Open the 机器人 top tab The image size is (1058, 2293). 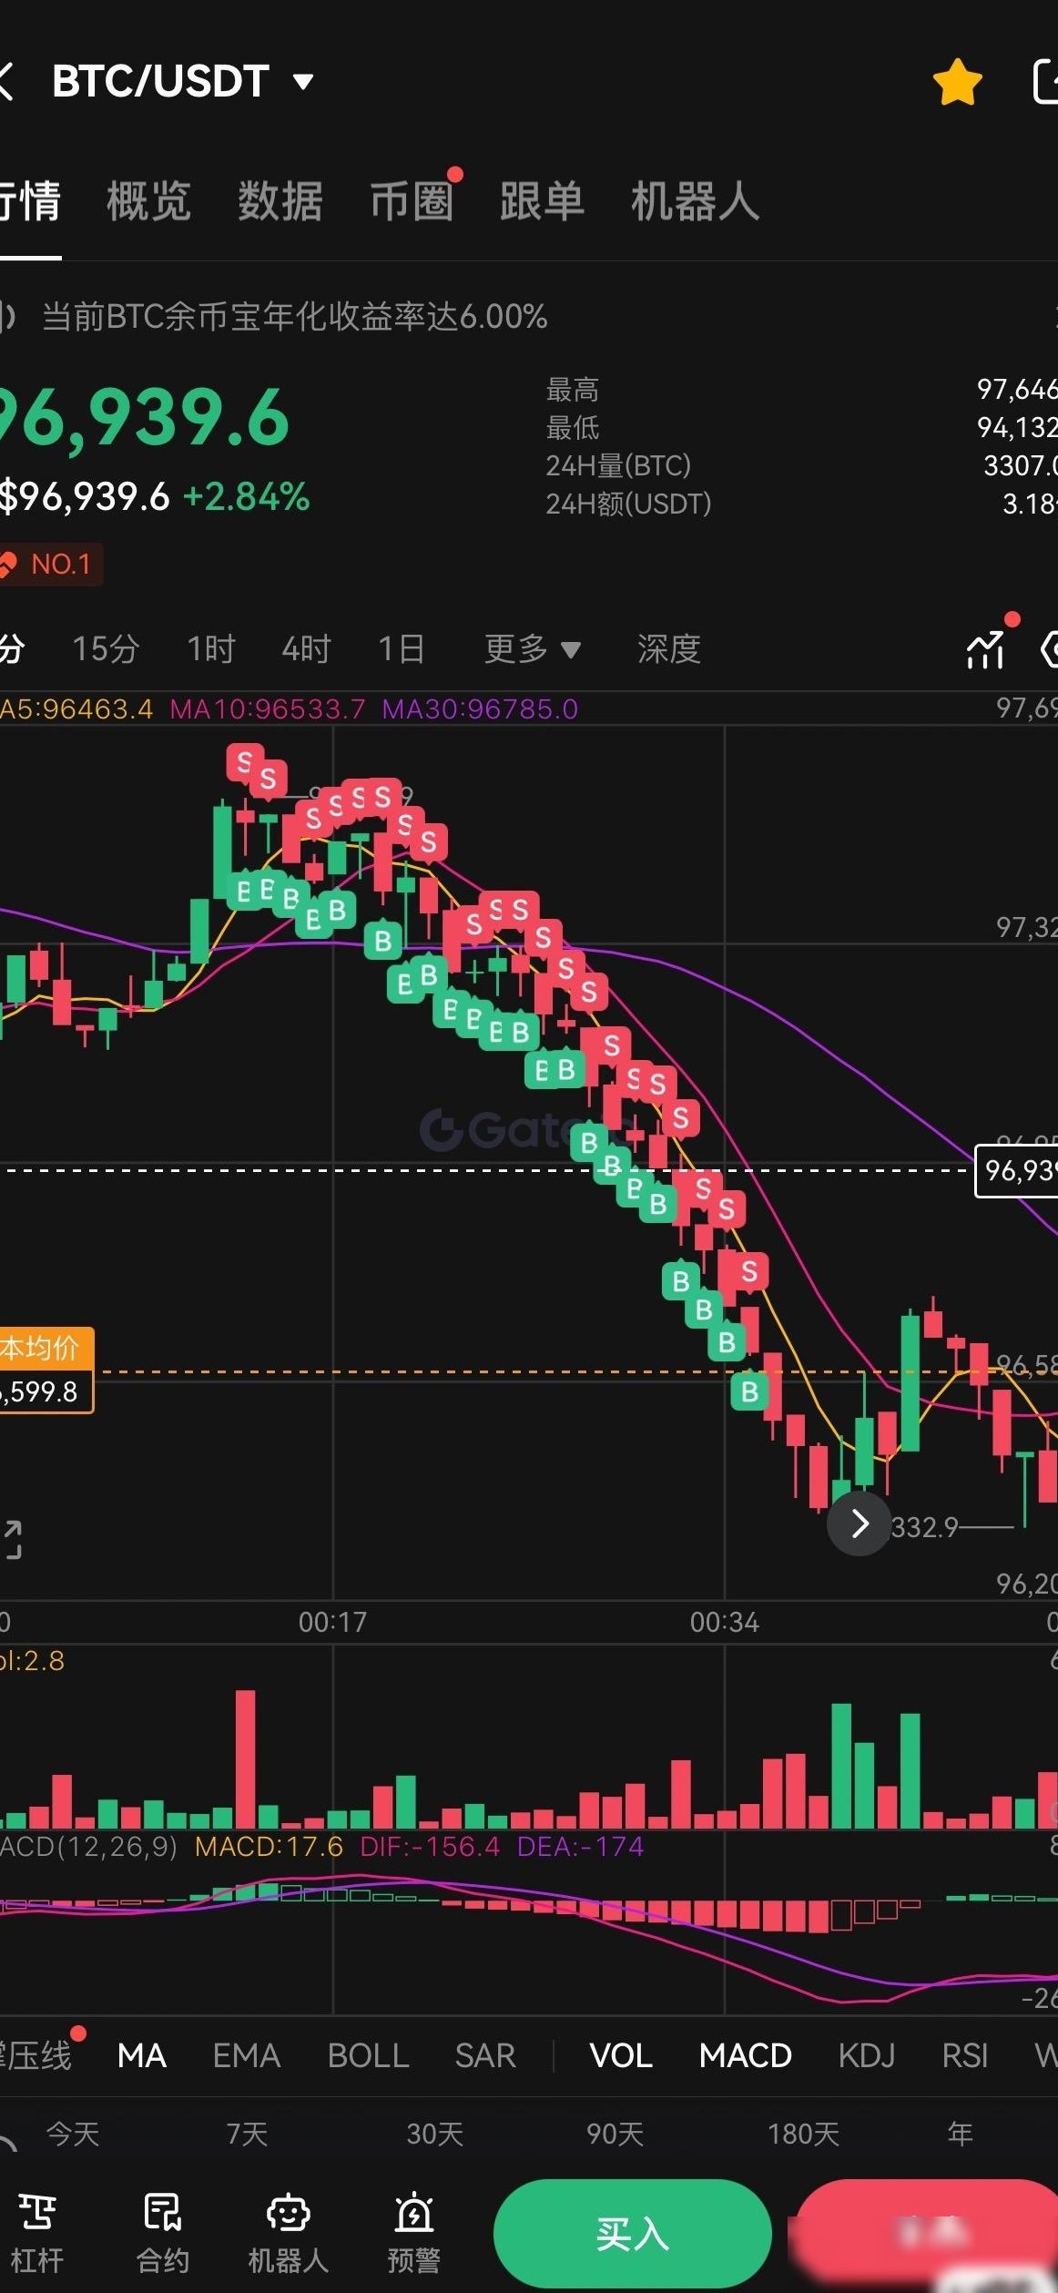pos(696,201)
